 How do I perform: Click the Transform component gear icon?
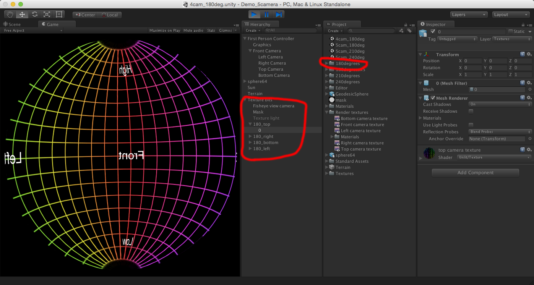pos(529,55)
